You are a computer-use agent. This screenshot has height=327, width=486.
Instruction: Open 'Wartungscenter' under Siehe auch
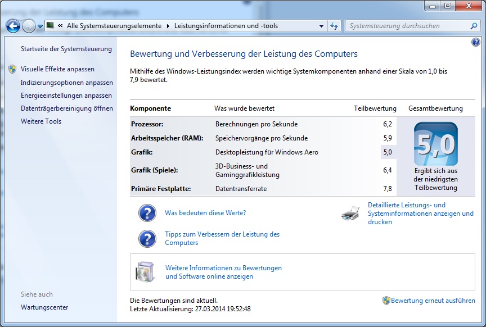pyautogui.click(x=44, y=307)
